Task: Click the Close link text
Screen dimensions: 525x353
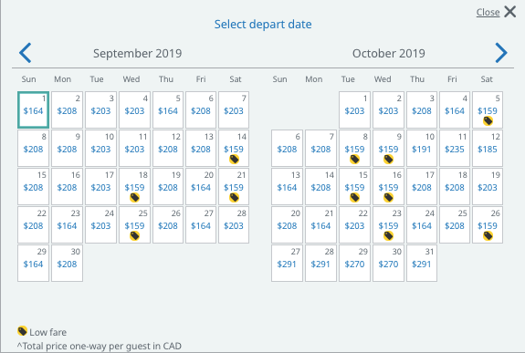Action: click(x=488, y=13)
